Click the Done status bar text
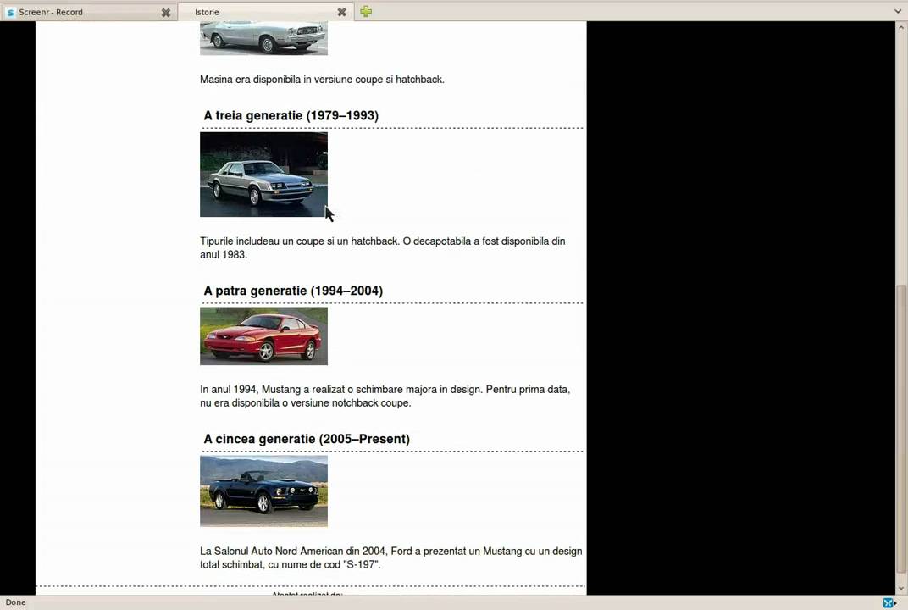Viewport: 908px width, 610px height. pyautogui.click(x=15, y=602)
